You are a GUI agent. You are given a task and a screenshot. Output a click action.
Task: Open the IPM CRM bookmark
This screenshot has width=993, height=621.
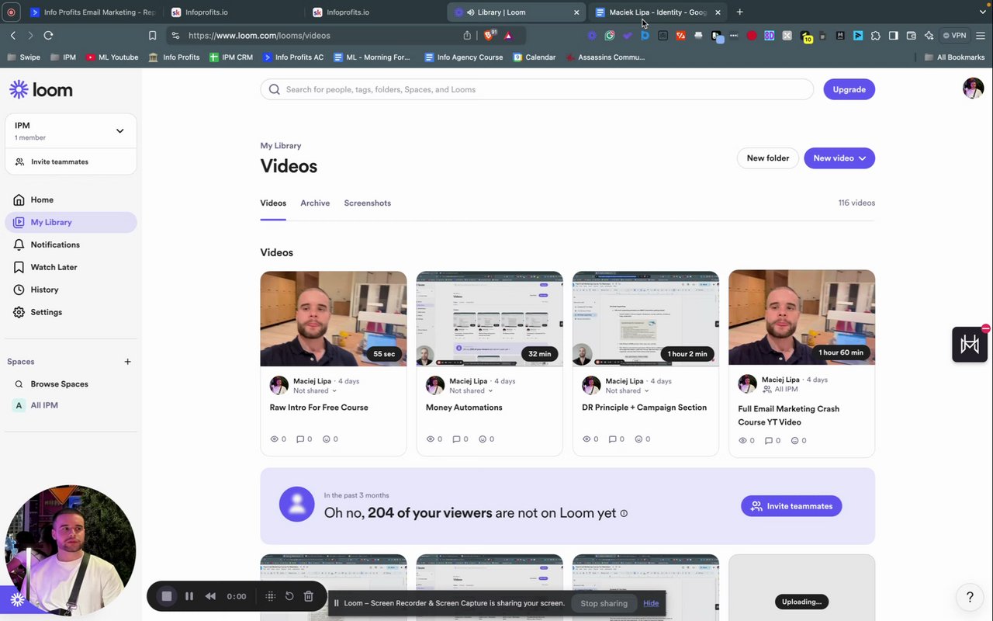(x=231, y=57)
